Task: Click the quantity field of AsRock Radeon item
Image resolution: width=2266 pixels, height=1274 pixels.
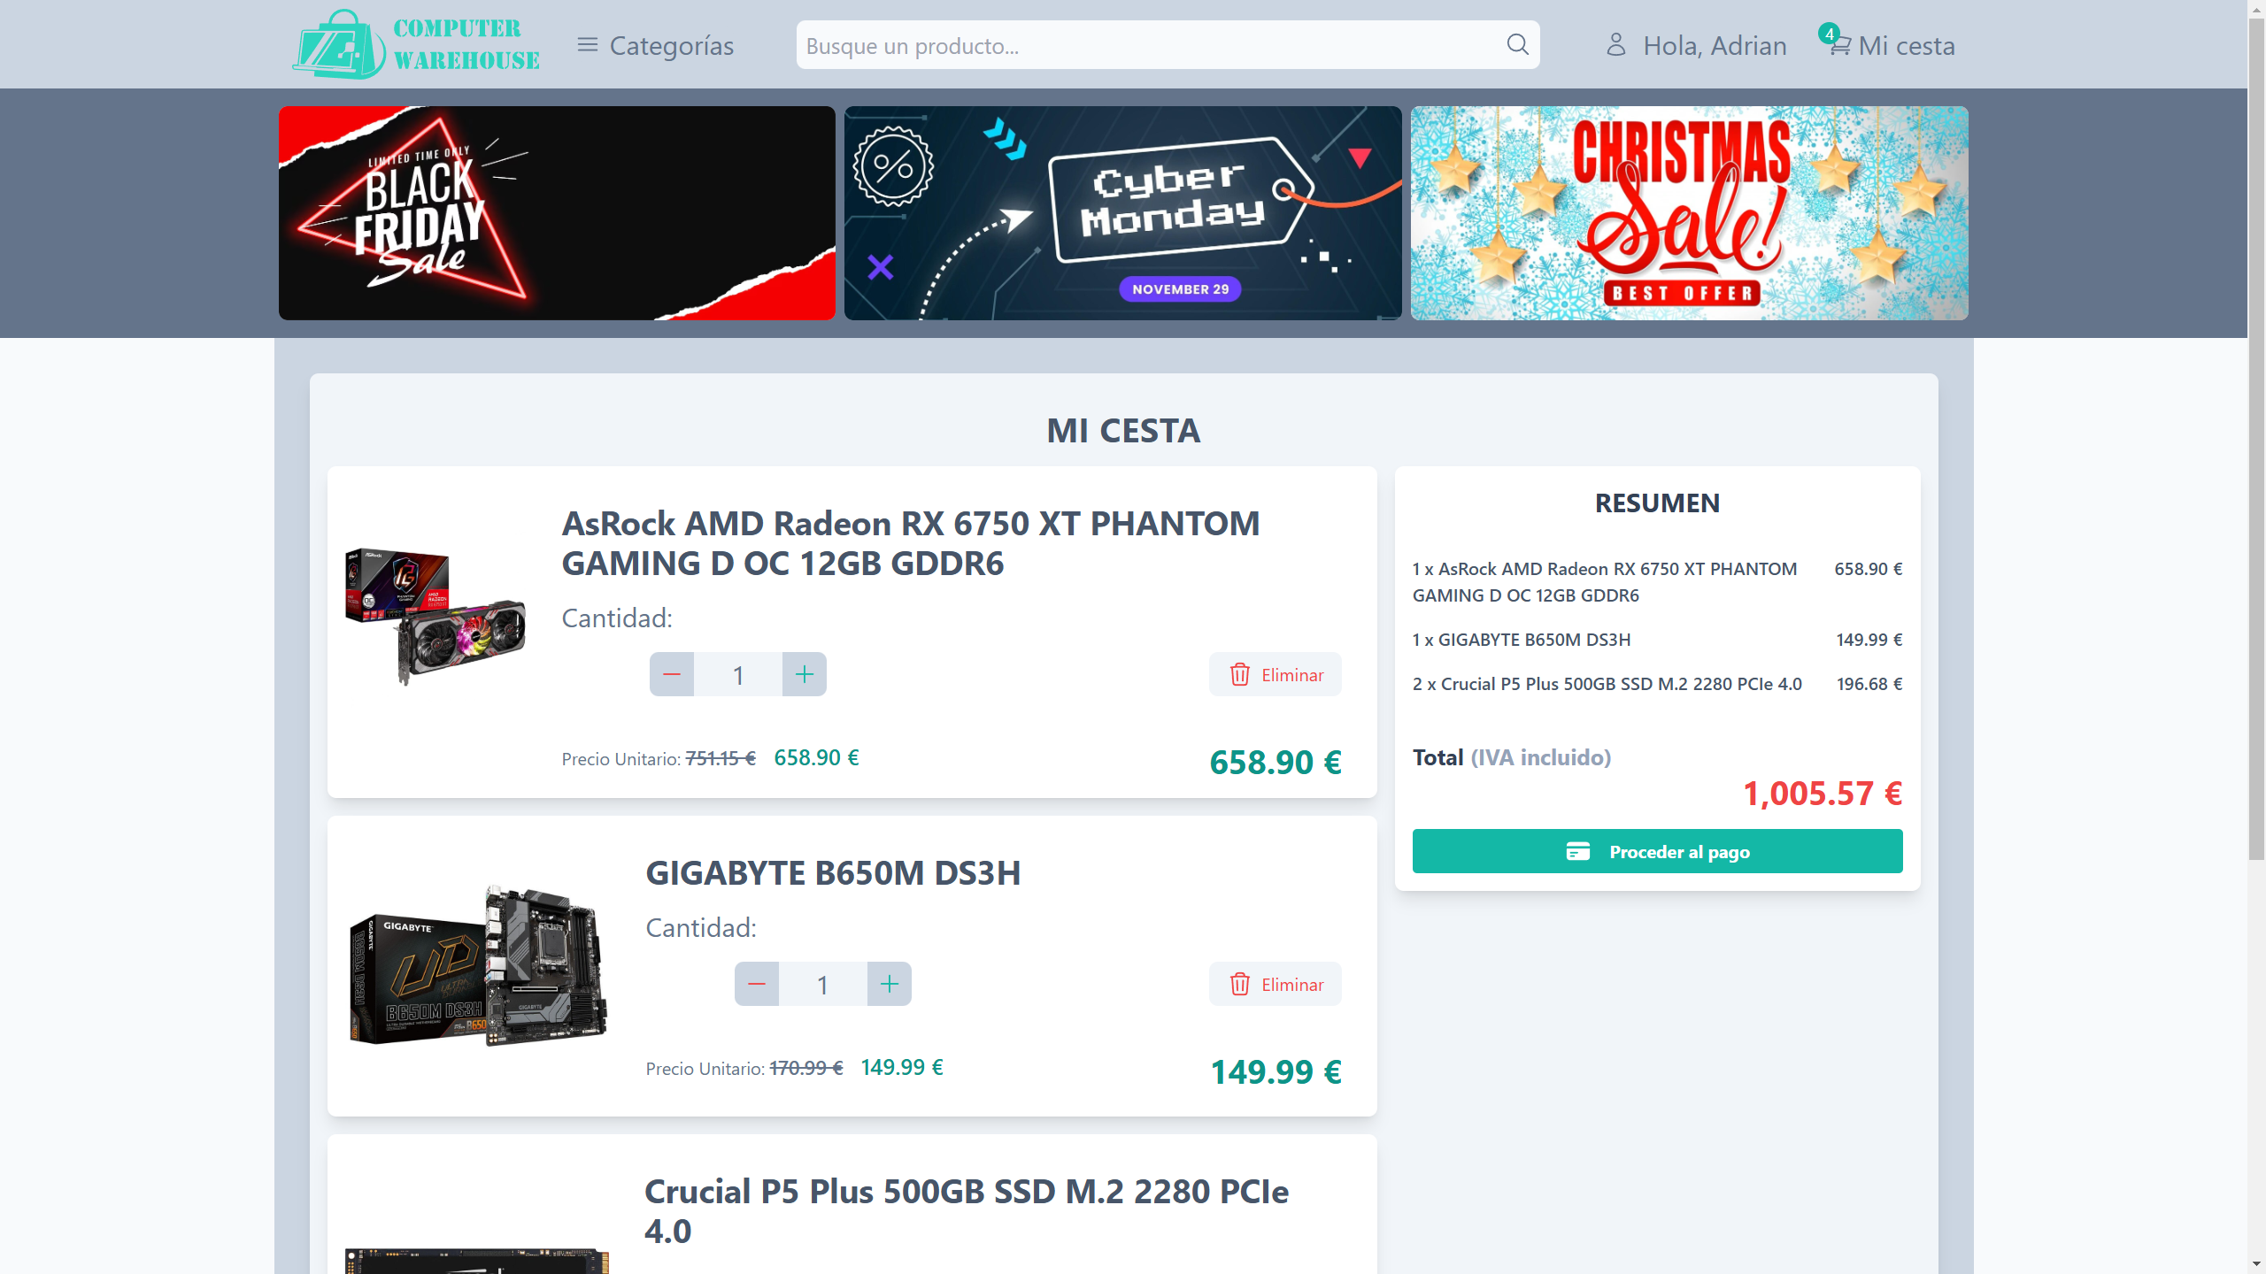Action: (x=738, y=674)
